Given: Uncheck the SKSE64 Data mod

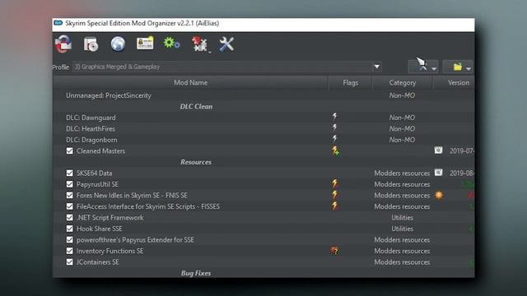Looking at the screenshot, I should 69,173.
